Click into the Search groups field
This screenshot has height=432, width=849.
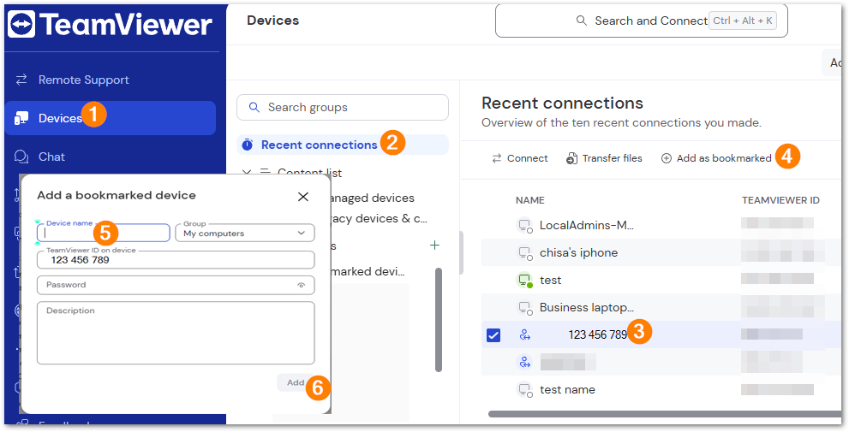tap(342, 107)
